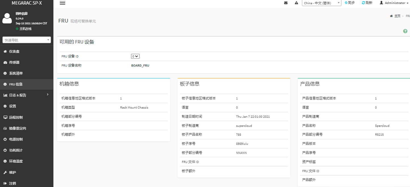The width and height of the screenshot is (410, 187).
Task: Open the 快速导航 quick navigation dropdown
Action: point(27,40)
